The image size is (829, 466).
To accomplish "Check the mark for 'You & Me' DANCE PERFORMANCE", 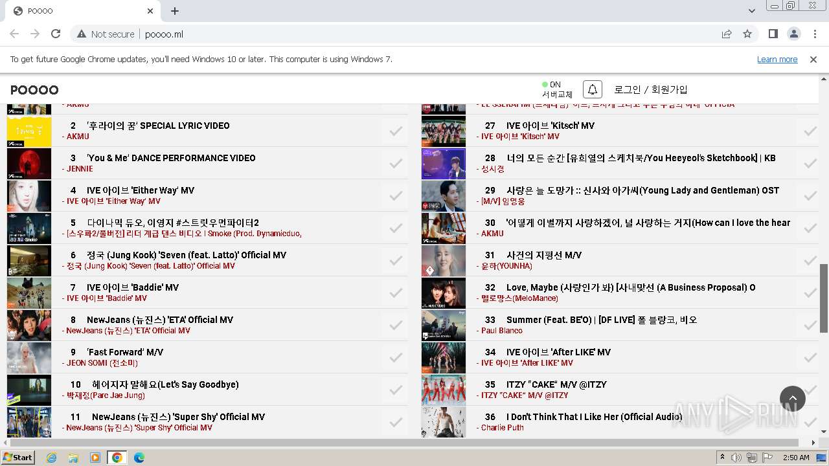I will (396, 163).
